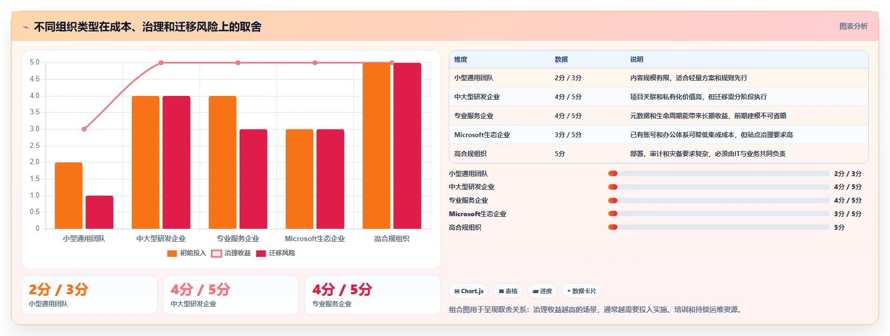
Task: Click the red 迁移风险 bar for 专业服务企业
Action: coord(253,179)
